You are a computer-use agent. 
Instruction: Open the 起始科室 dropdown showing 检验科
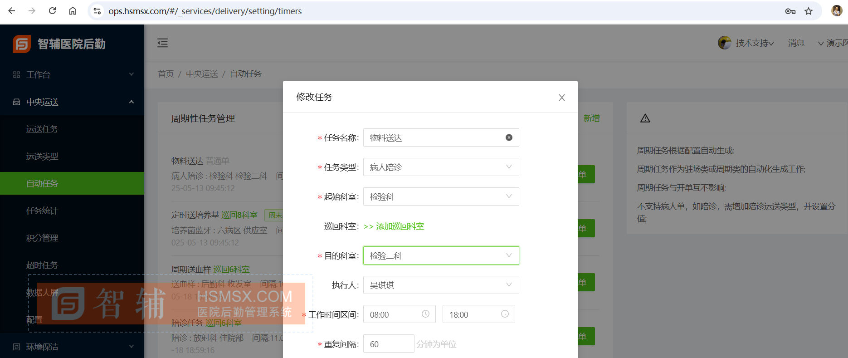coord(440,196)
